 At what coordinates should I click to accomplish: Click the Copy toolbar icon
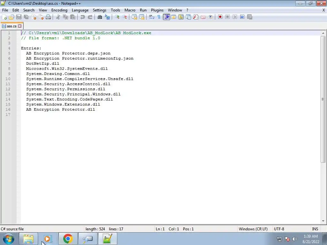[65, 17]
